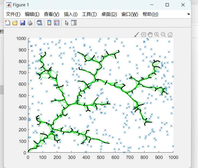Click the Link Plot toolbar icon
Image resolution: width=198 pixels, height=168 pixels.
39,23
